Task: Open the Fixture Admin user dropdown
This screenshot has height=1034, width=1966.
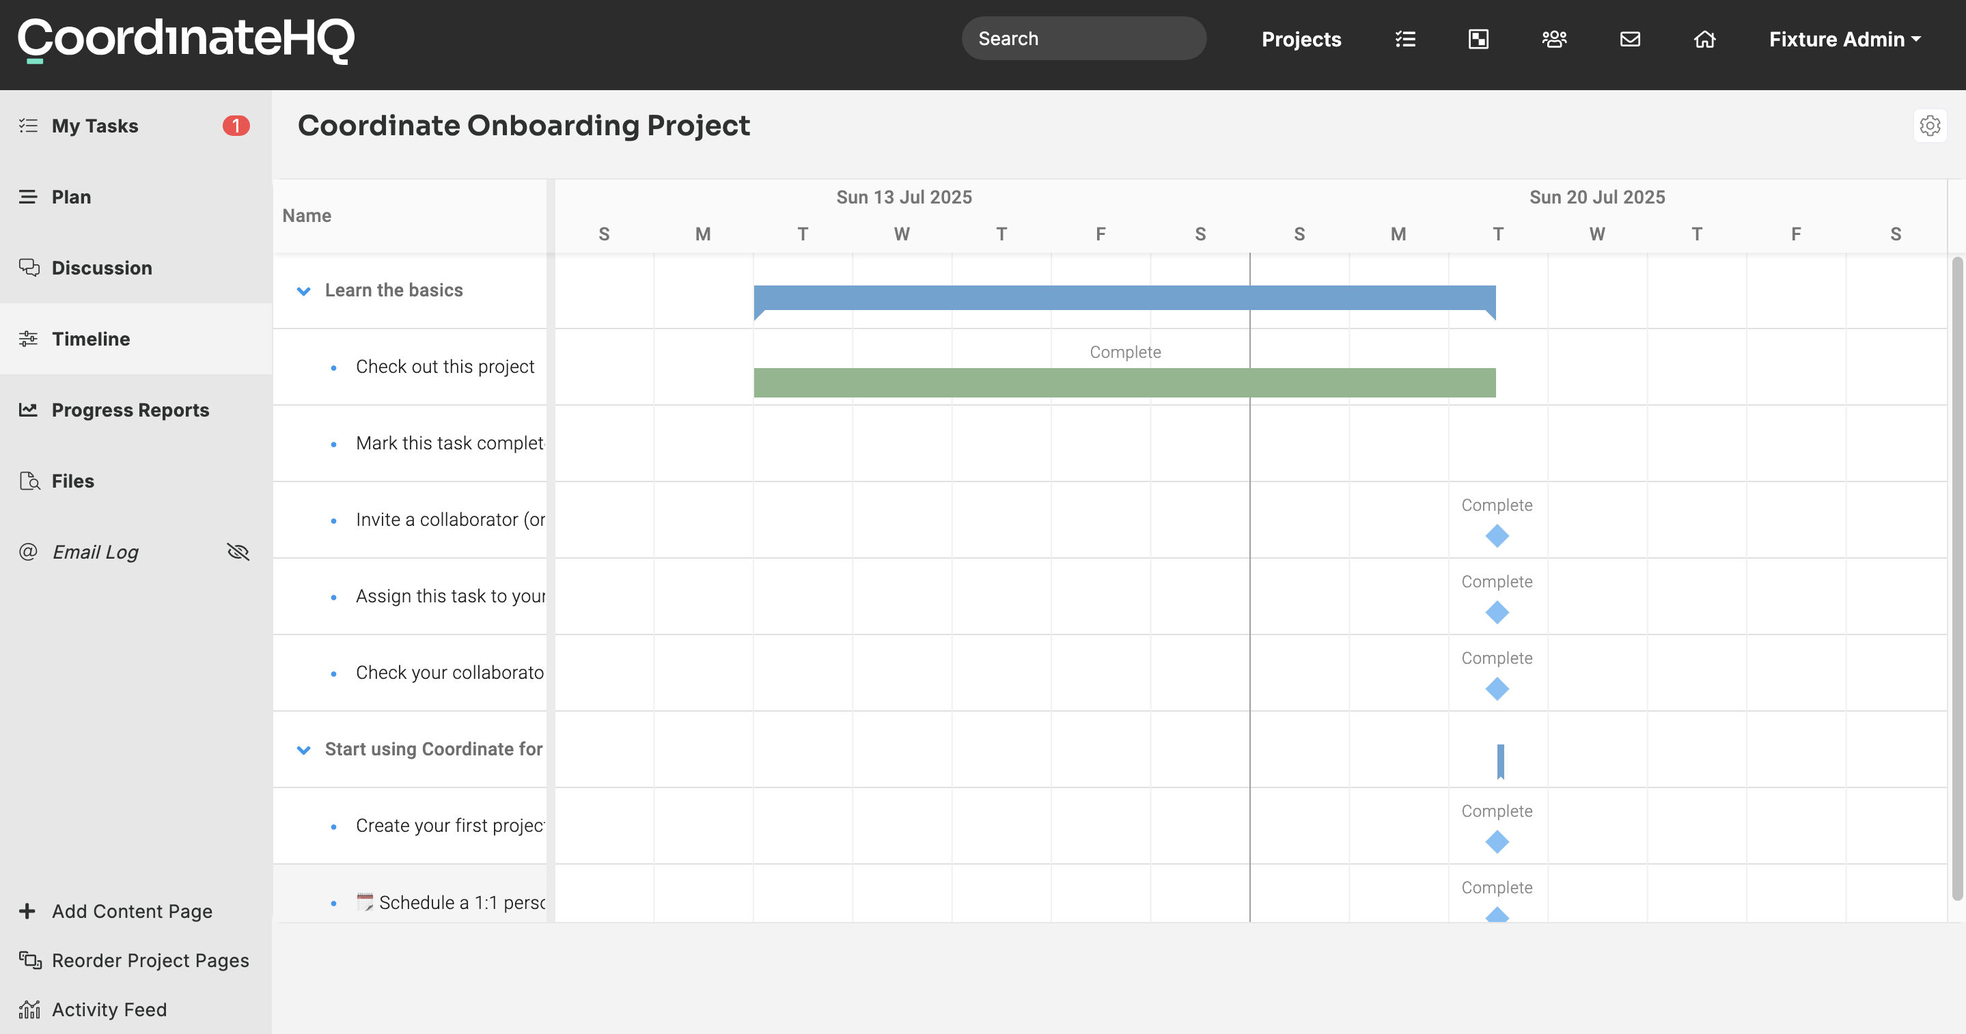Action: pos(1844,39)
